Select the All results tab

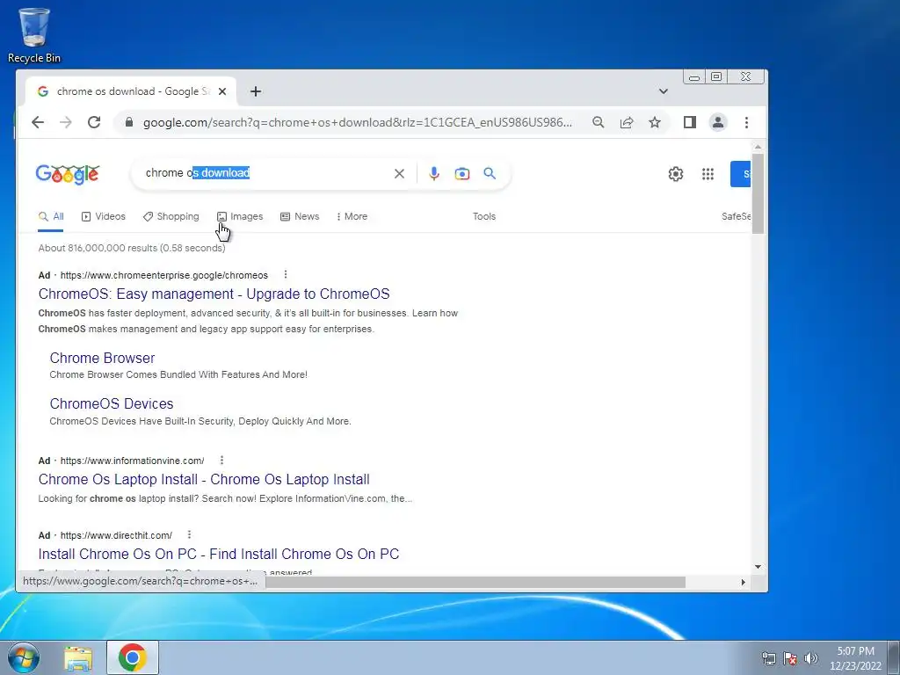51,216
